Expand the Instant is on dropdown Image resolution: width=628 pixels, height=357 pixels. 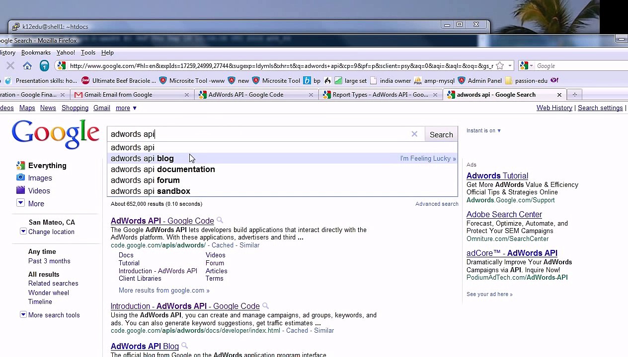pyautogui.click(x=483, y=130)
